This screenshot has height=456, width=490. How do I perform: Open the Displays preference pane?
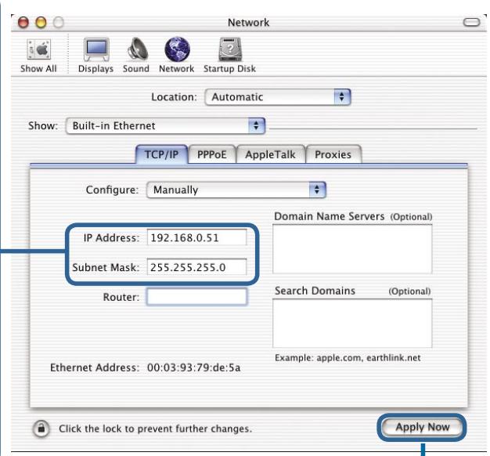[x=95, y=56]
